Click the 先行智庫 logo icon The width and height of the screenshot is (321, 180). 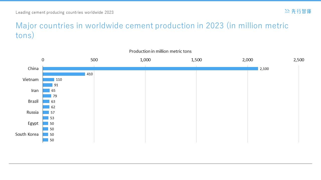pyautogui.click(x=287, y=11)
